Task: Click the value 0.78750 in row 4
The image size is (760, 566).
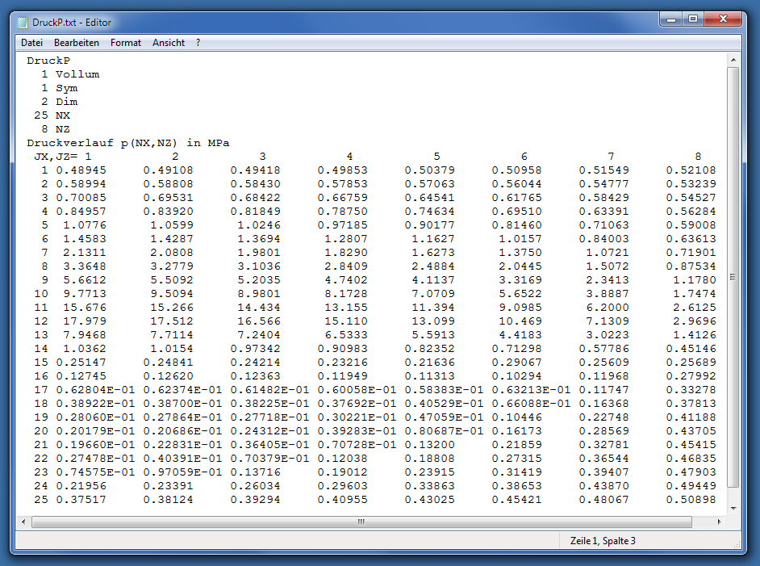Action: tap(343, 212)
